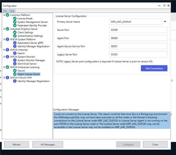Click the info icon beside Application Server gRPC
This screenshot has height=155, width=176.
click(15, 43)
